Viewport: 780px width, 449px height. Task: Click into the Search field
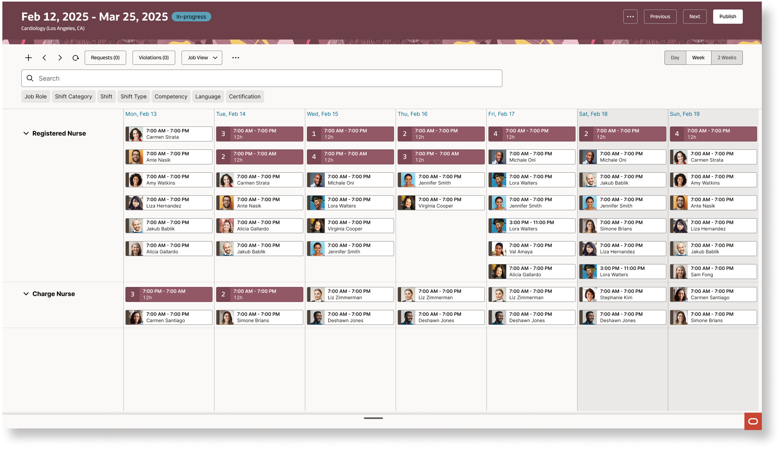[x=262, y=78]
